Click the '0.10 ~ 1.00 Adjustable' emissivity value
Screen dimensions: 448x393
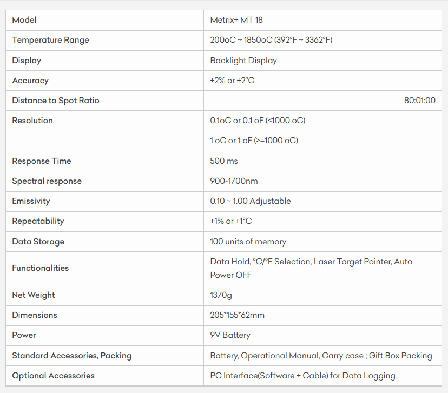[x=251, y=201]
